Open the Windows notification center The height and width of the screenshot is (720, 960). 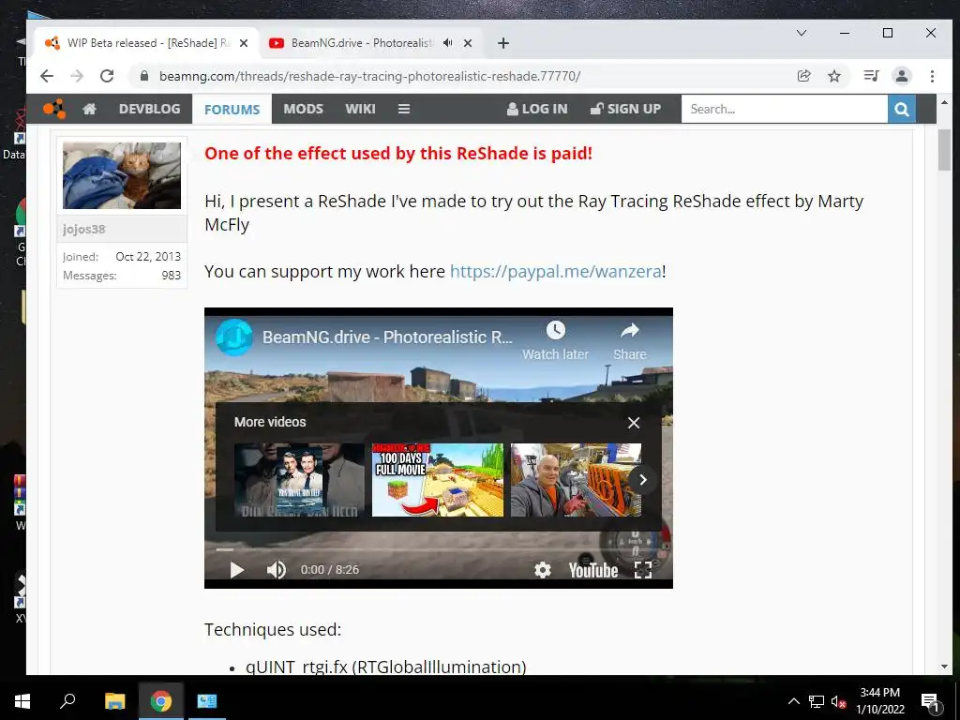pyautogui.click(x=930, y=702)
